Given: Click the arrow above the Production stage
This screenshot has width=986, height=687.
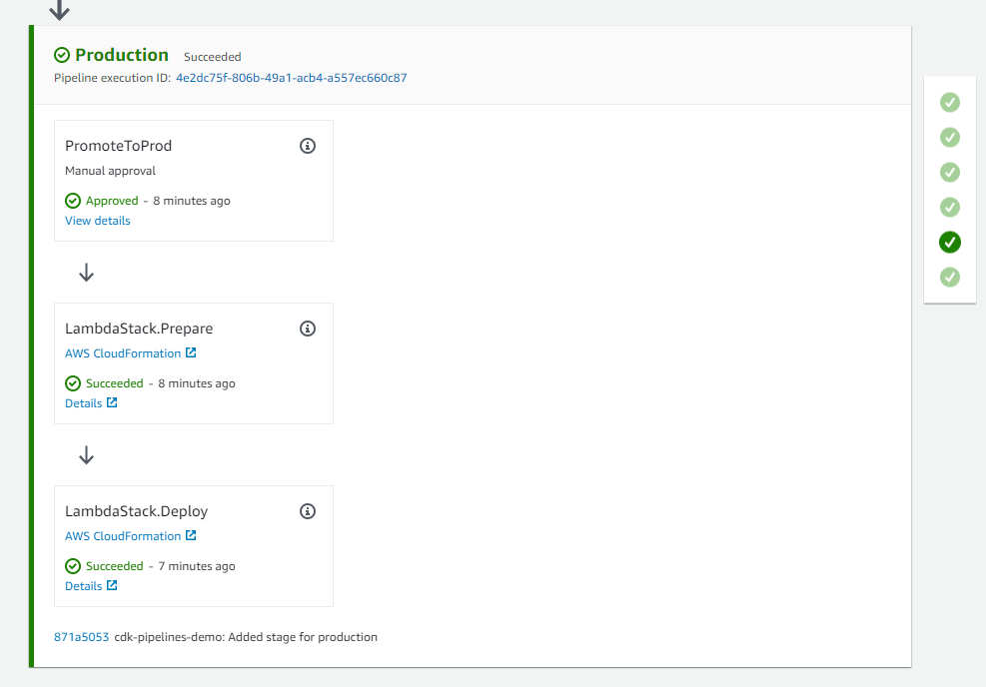Looking at the screenshot, I should [58, 10].
